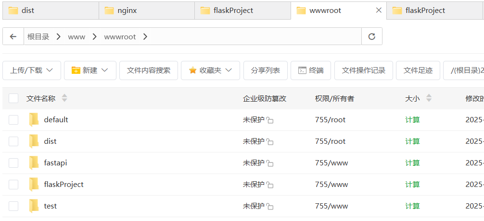
Task: Calculate size of fastapi folder
Action: [412, 163]
